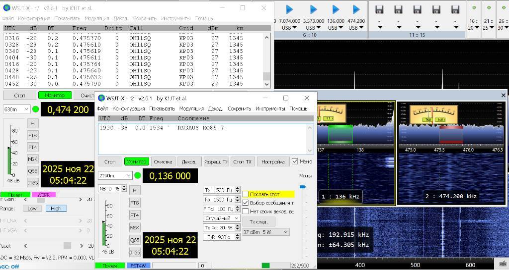Uncheck Выбор сообщения checkbox

point(246,203)
